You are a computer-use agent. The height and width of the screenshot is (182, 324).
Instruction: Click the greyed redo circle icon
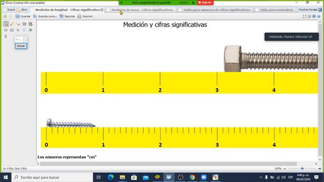10,16
